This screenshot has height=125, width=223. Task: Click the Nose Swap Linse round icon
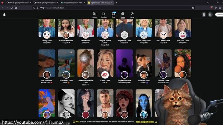(144, 35)
